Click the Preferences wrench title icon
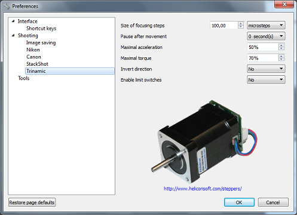297x215 pixels. [7, 6]
